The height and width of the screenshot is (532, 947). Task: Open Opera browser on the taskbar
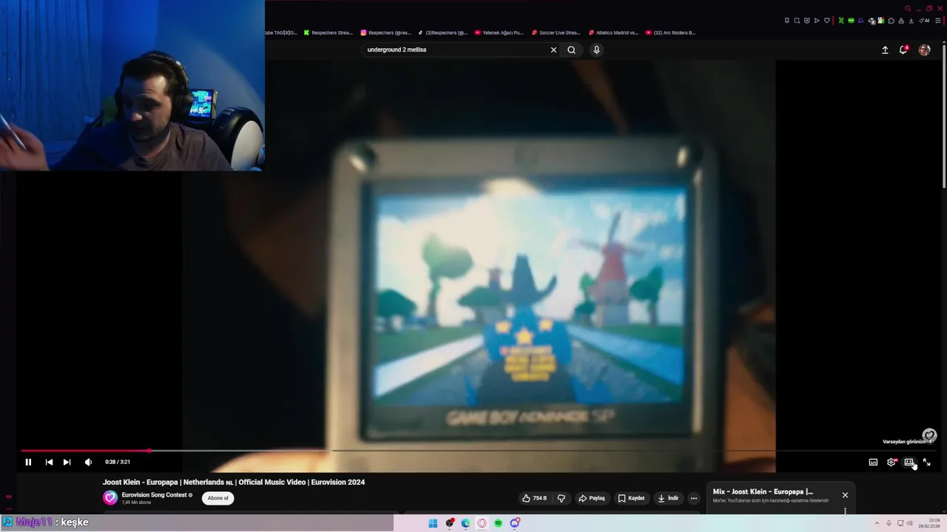tap(482, 523)
